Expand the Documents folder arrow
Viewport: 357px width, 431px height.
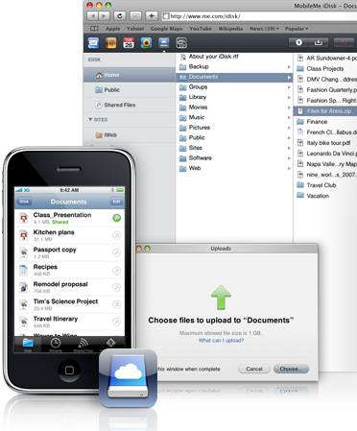point(289,77)
